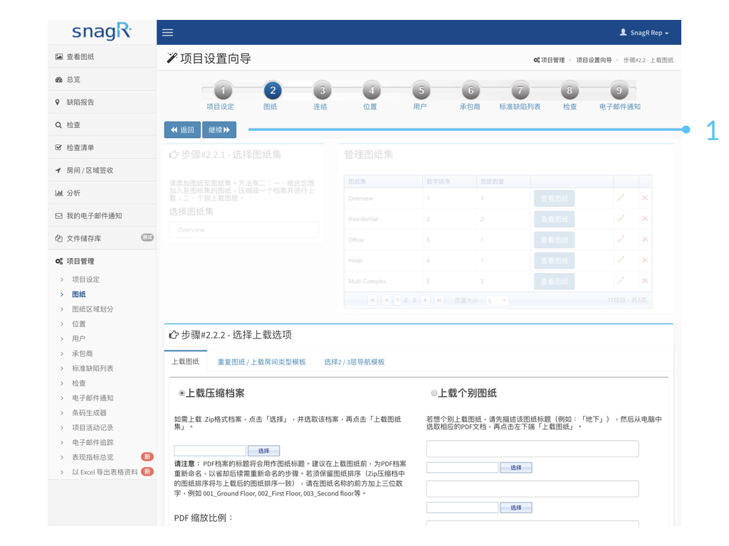Click wizard step 7 标准缺陷列表 circle
Image resolution: width=729 pixels, height=546 pixels.
pyautogui.click(x=520, y=90)
